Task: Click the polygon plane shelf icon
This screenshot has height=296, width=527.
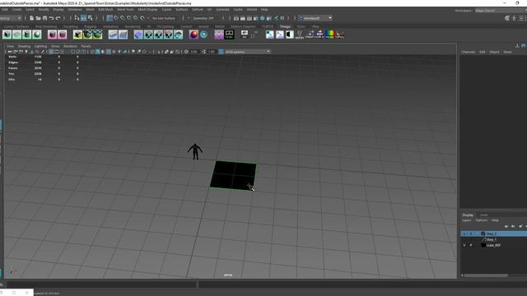Action: click(16, 35)
